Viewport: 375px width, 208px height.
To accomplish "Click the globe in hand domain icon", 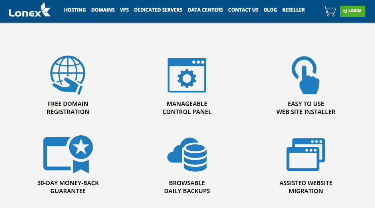I will 68,75.
